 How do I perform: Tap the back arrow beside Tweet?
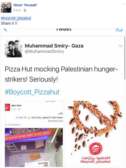5,30
